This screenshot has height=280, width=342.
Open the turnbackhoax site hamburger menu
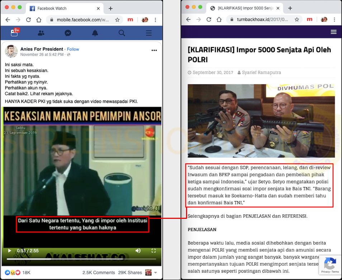click(x=333, y=32)
